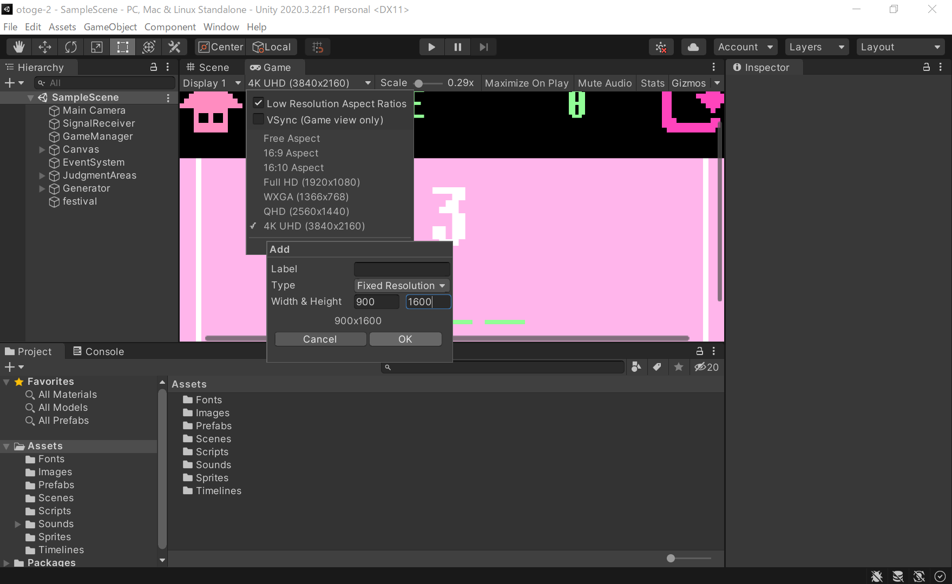Enable VSync (Game view only)
Image resolution: width=952 pixels, height=584 pixels.
point(259,119)
